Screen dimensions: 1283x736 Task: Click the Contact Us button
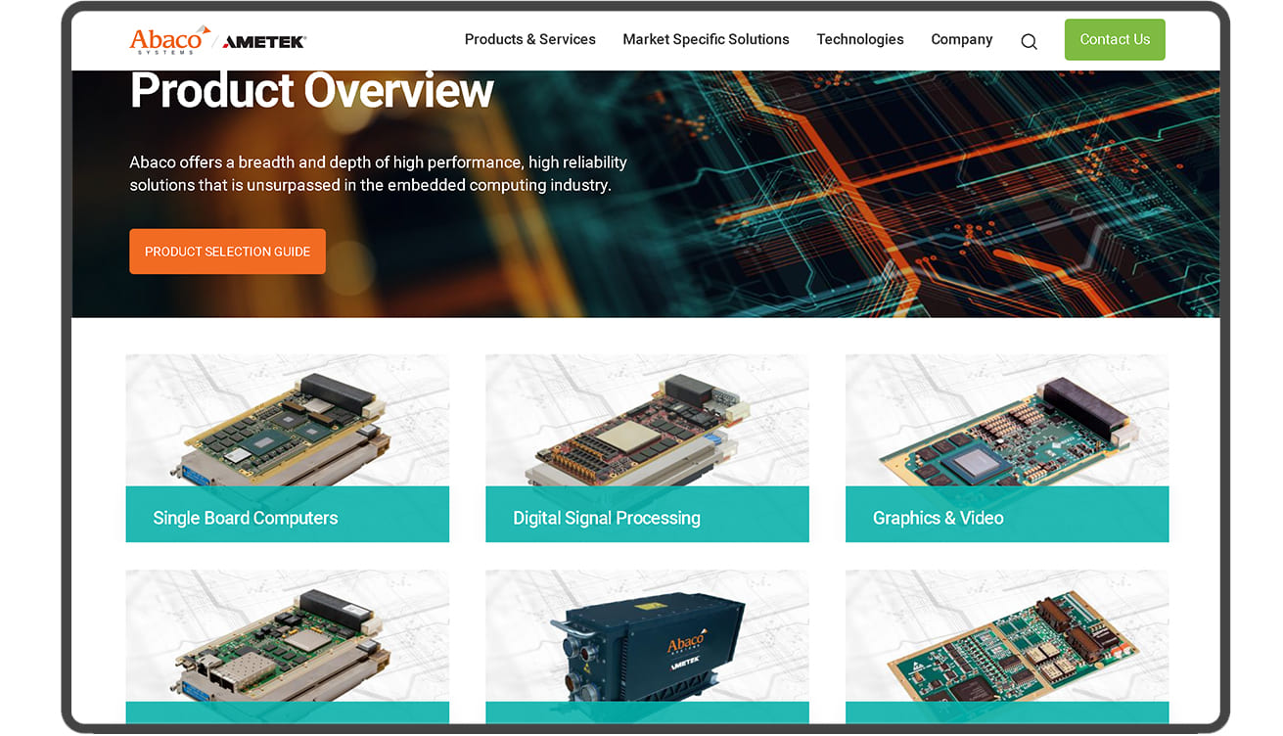(1115, 39)
